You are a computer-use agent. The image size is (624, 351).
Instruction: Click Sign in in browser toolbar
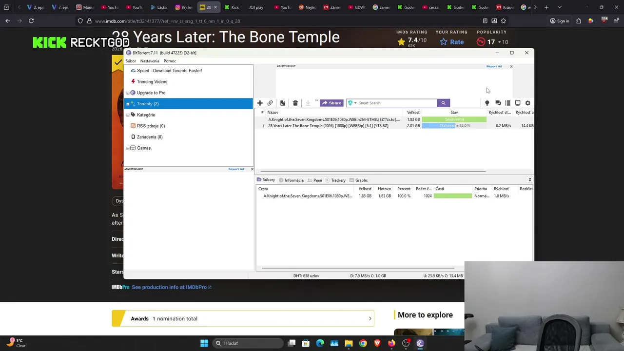(559, 21)
